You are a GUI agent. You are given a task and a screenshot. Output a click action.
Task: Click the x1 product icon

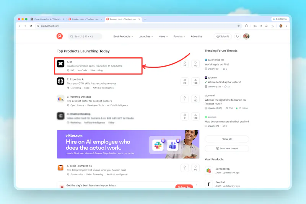(60, 64)
